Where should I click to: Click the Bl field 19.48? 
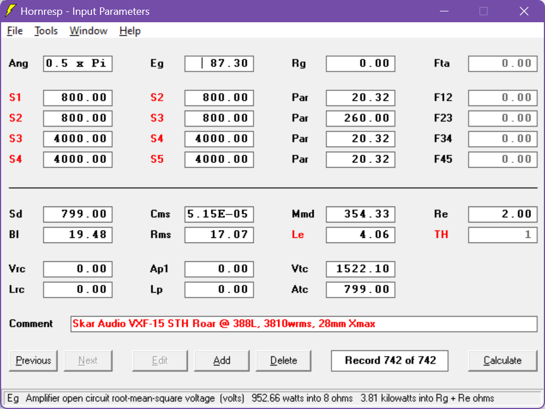(x=78, y=234)
